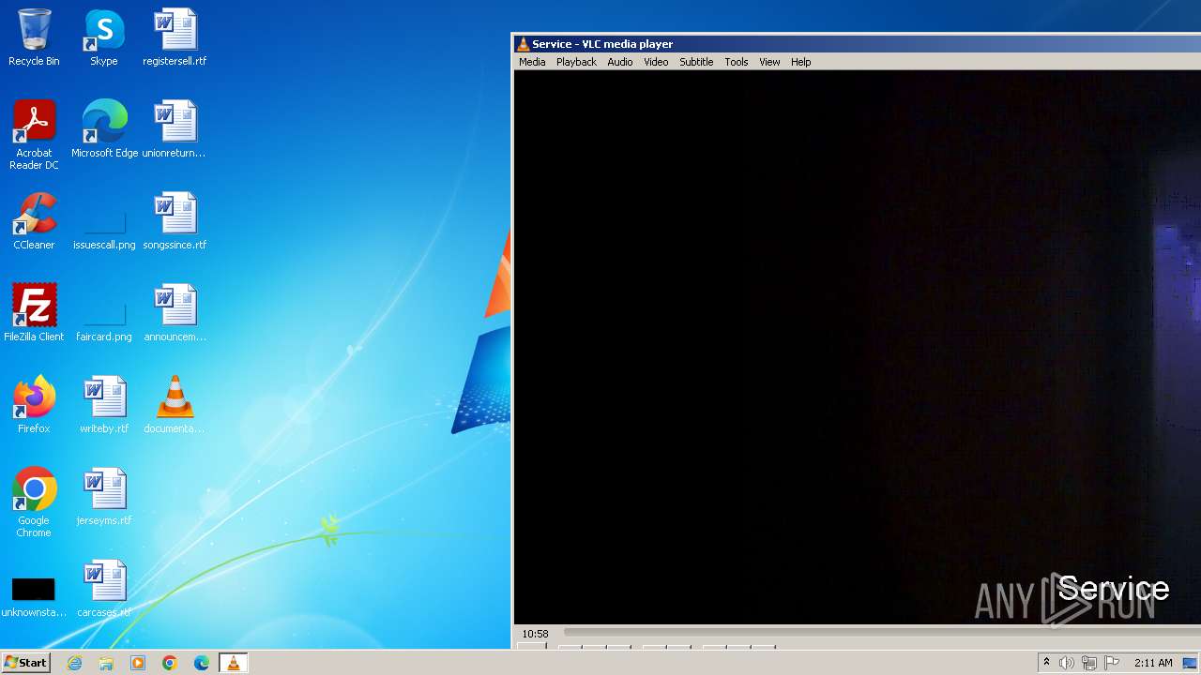Open VLC Tools menu
Viewport: 1201px width, 675px height.
click(x=737, y=62)
